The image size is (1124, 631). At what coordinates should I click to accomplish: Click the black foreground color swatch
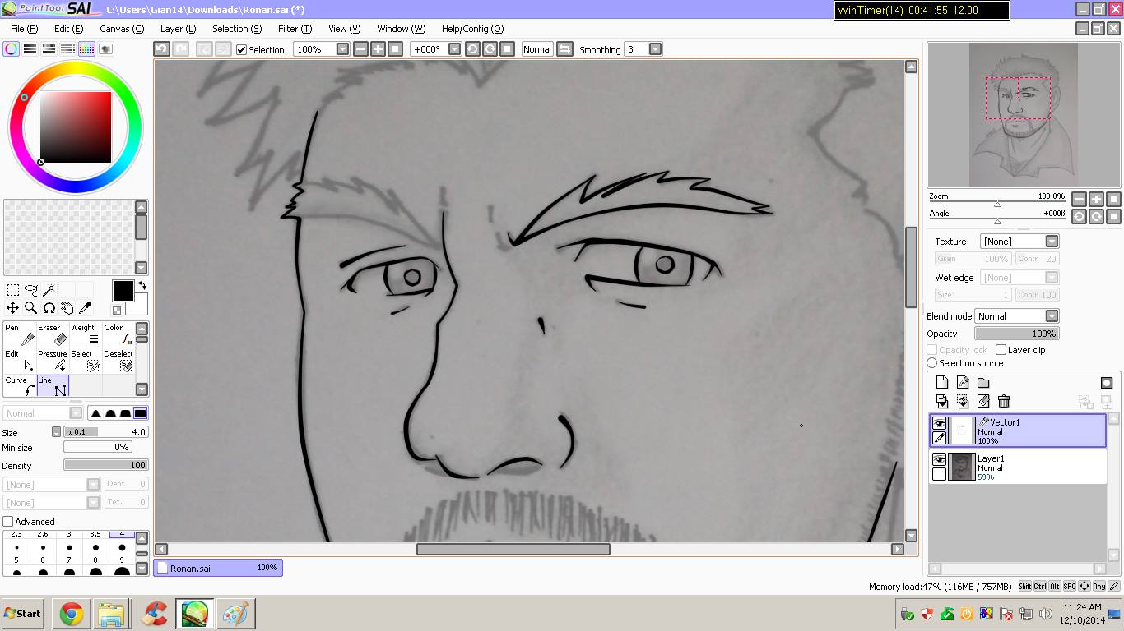(123, 291)
